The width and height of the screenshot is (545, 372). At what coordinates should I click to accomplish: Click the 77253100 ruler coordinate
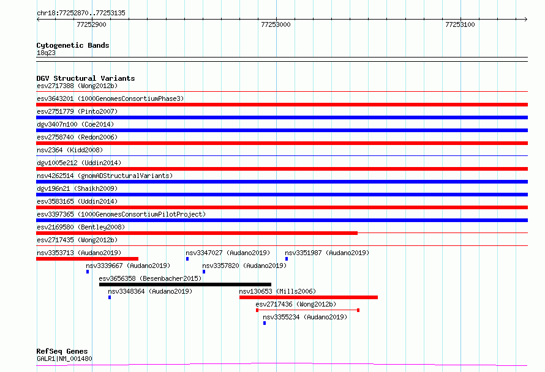[x=460, y=24]
